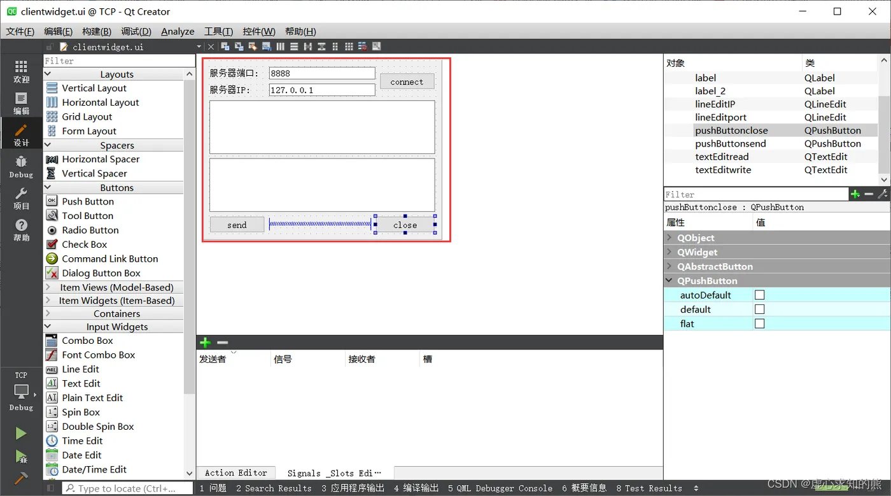Click the Build hammer icon
Screen dimensions: 891x496
21,478
